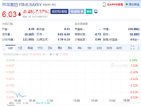Switch to 极速版 fast mode
Image resolution: width=141 pixels, height=106 pixels.
click(77, 11)
